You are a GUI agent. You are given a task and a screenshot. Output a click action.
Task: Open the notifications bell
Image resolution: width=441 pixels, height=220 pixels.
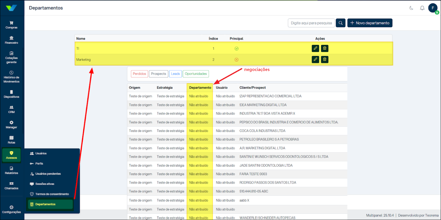422,8
